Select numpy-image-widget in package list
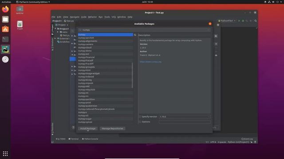 106,74
